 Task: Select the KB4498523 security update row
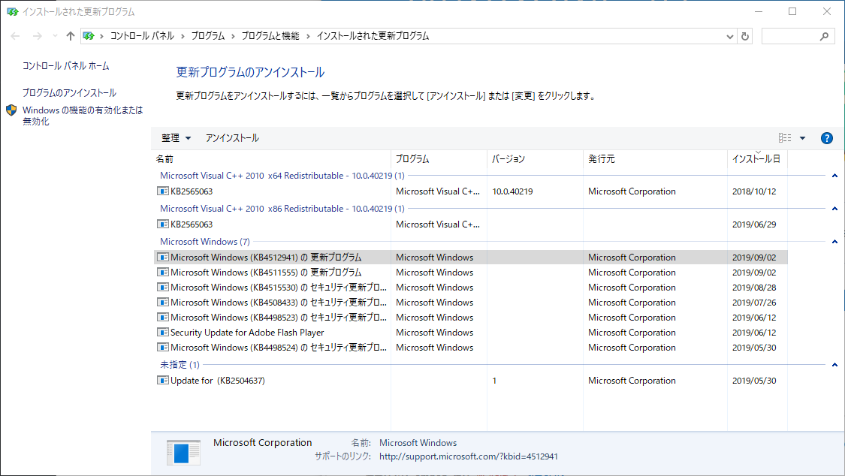(470, 318)
